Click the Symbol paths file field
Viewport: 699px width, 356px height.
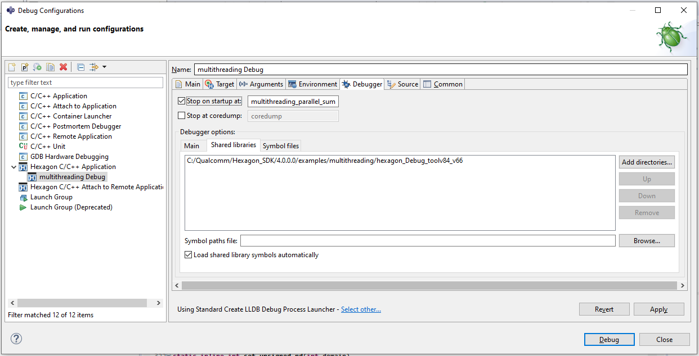(428, 241)
